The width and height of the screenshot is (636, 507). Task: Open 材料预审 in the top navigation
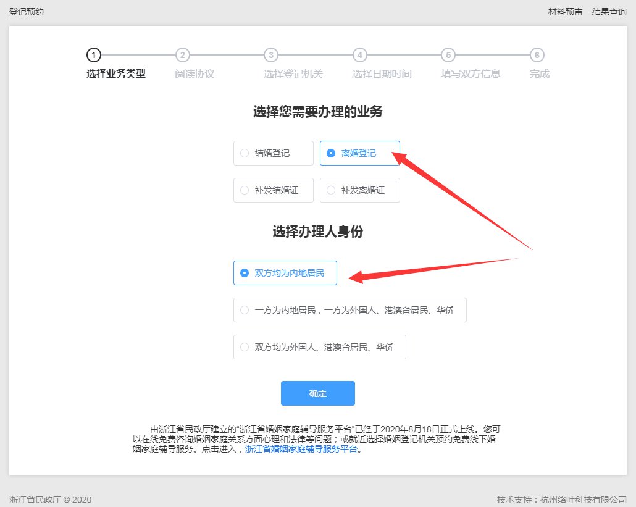pos(565,12)
